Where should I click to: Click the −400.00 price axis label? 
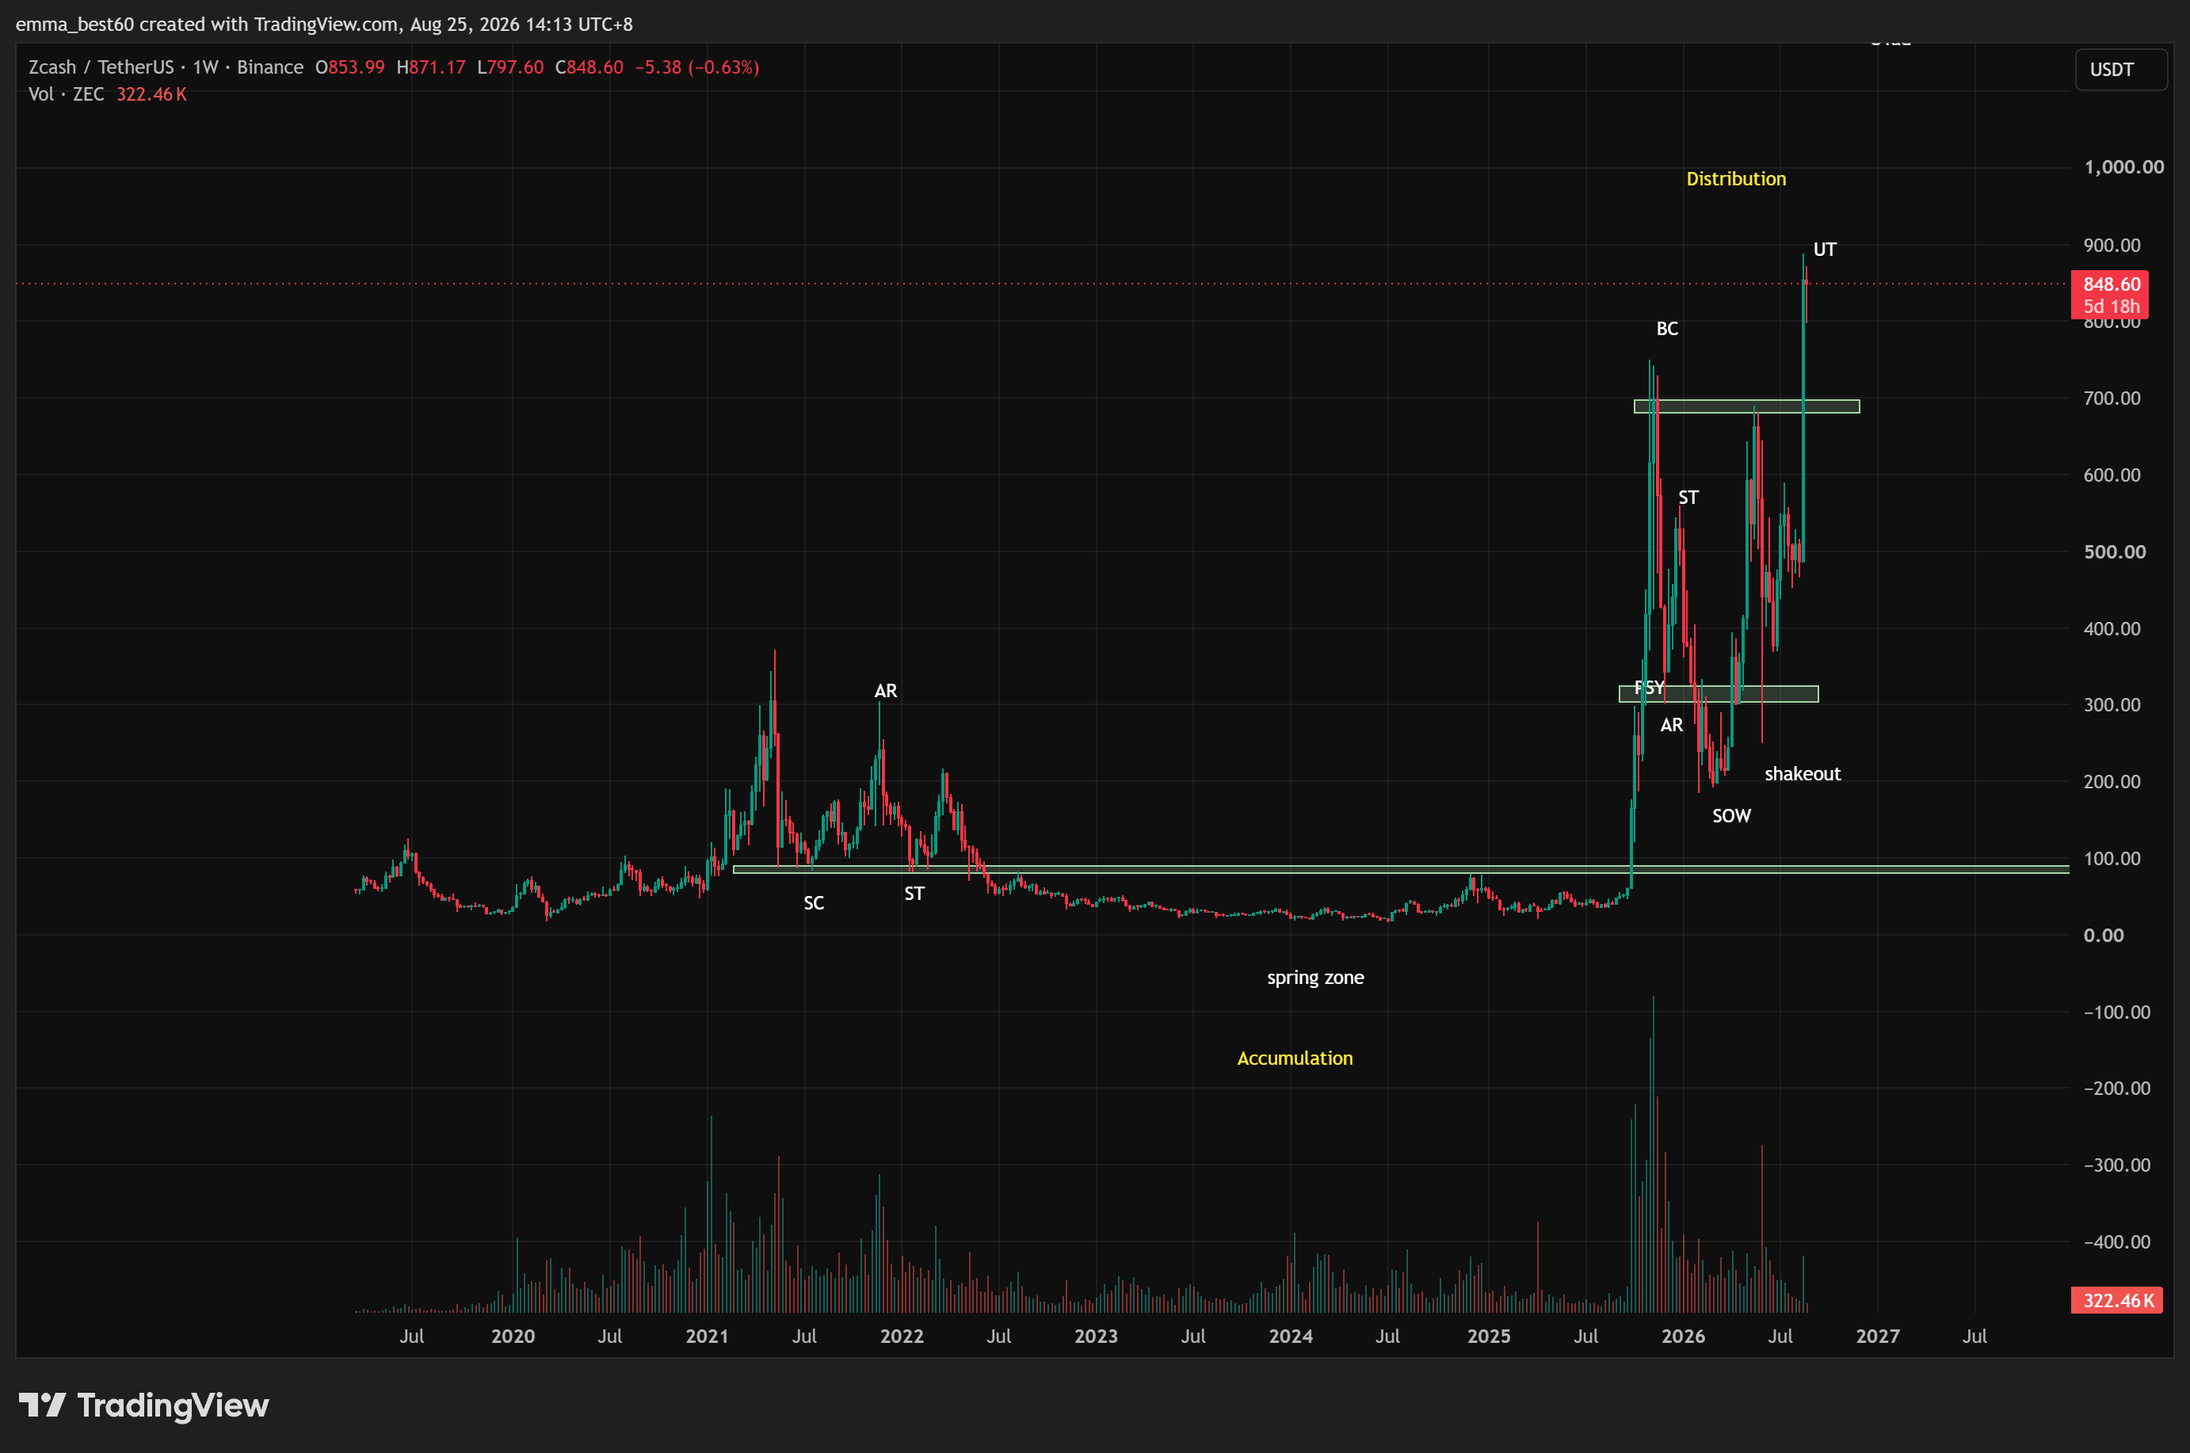(2118, 1242)
